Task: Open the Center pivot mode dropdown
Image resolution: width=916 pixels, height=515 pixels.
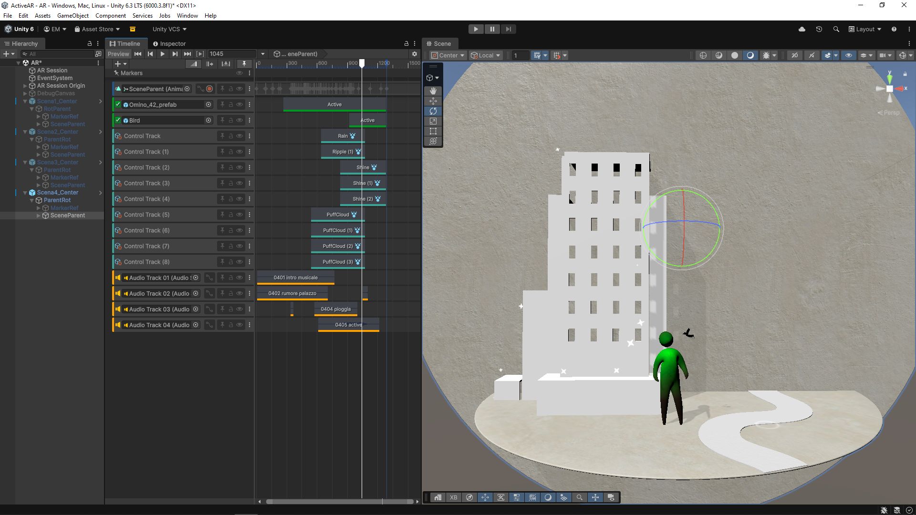Action: click(x=448, y=55)
